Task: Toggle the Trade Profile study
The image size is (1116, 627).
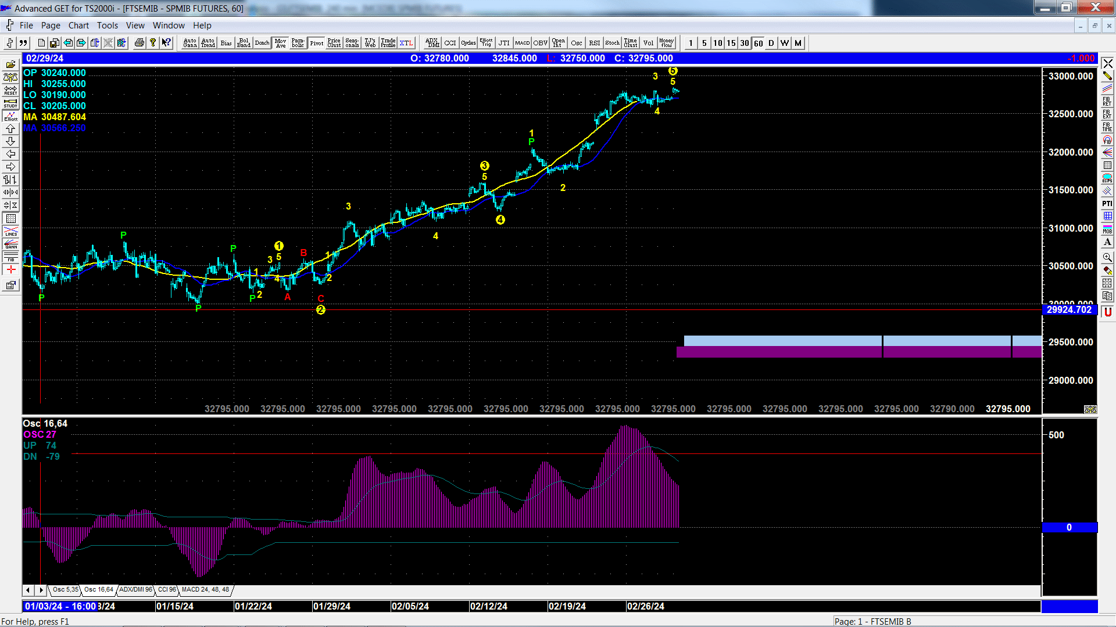Action: tap(388, 43)
